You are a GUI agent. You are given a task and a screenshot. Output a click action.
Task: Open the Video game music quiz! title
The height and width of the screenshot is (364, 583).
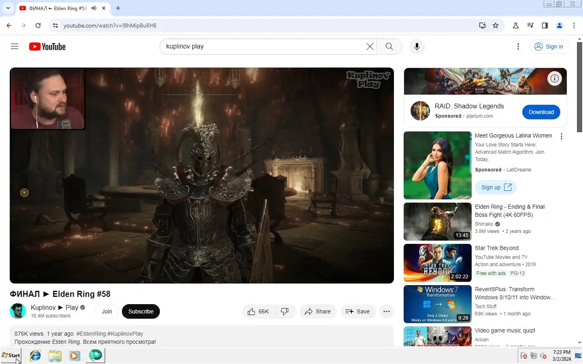coord(505,330)
